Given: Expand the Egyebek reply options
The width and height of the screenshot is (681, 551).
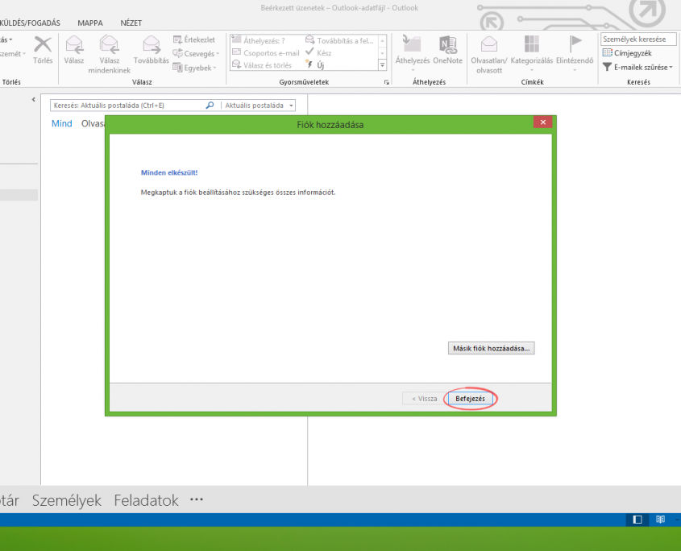Looking at the screenshot, I should 197,68.
